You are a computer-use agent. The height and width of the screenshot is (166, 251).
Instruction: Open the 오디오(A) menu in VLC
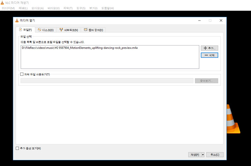coord(37,8)
